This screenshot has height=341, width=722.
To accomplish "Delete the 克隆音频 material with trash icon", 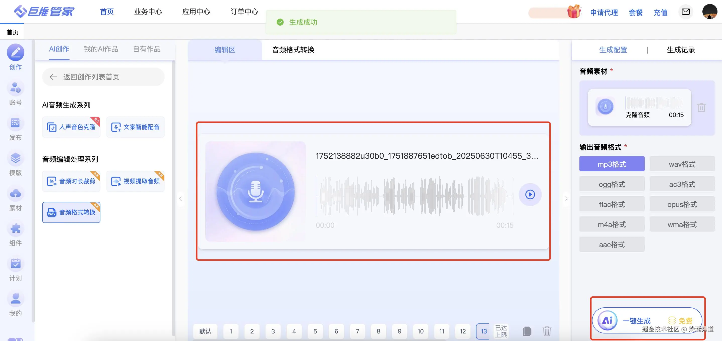I will click(x=701, y=107).
